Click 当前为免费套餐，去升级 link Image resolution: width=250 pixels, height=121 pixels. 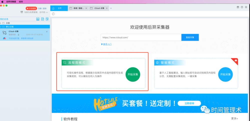tap(36, 12)
